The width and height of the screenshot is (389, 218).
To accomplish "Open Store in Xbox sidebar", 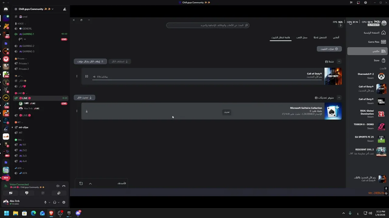I will (367, 60).
